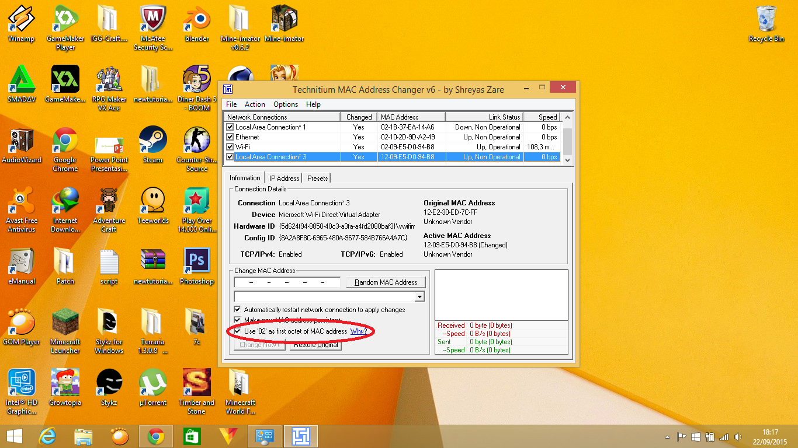
Task: Show hidden system tray icons arrow
Action: point(668,437)
